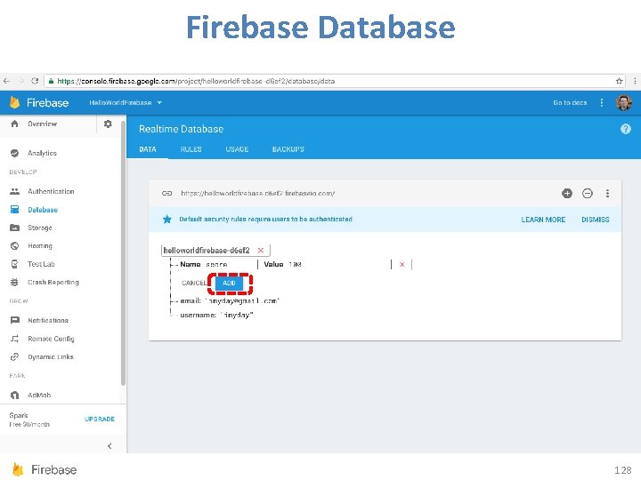Switch to the BACKUPS tab
Screen dimensions: 641x480
288,149
